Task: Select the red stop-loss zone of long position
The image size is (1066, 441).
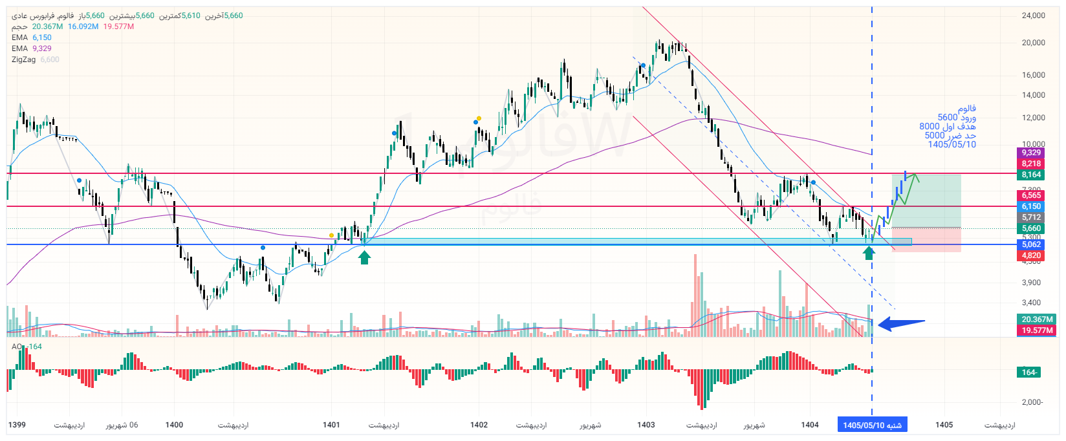Action: point(926,239)
